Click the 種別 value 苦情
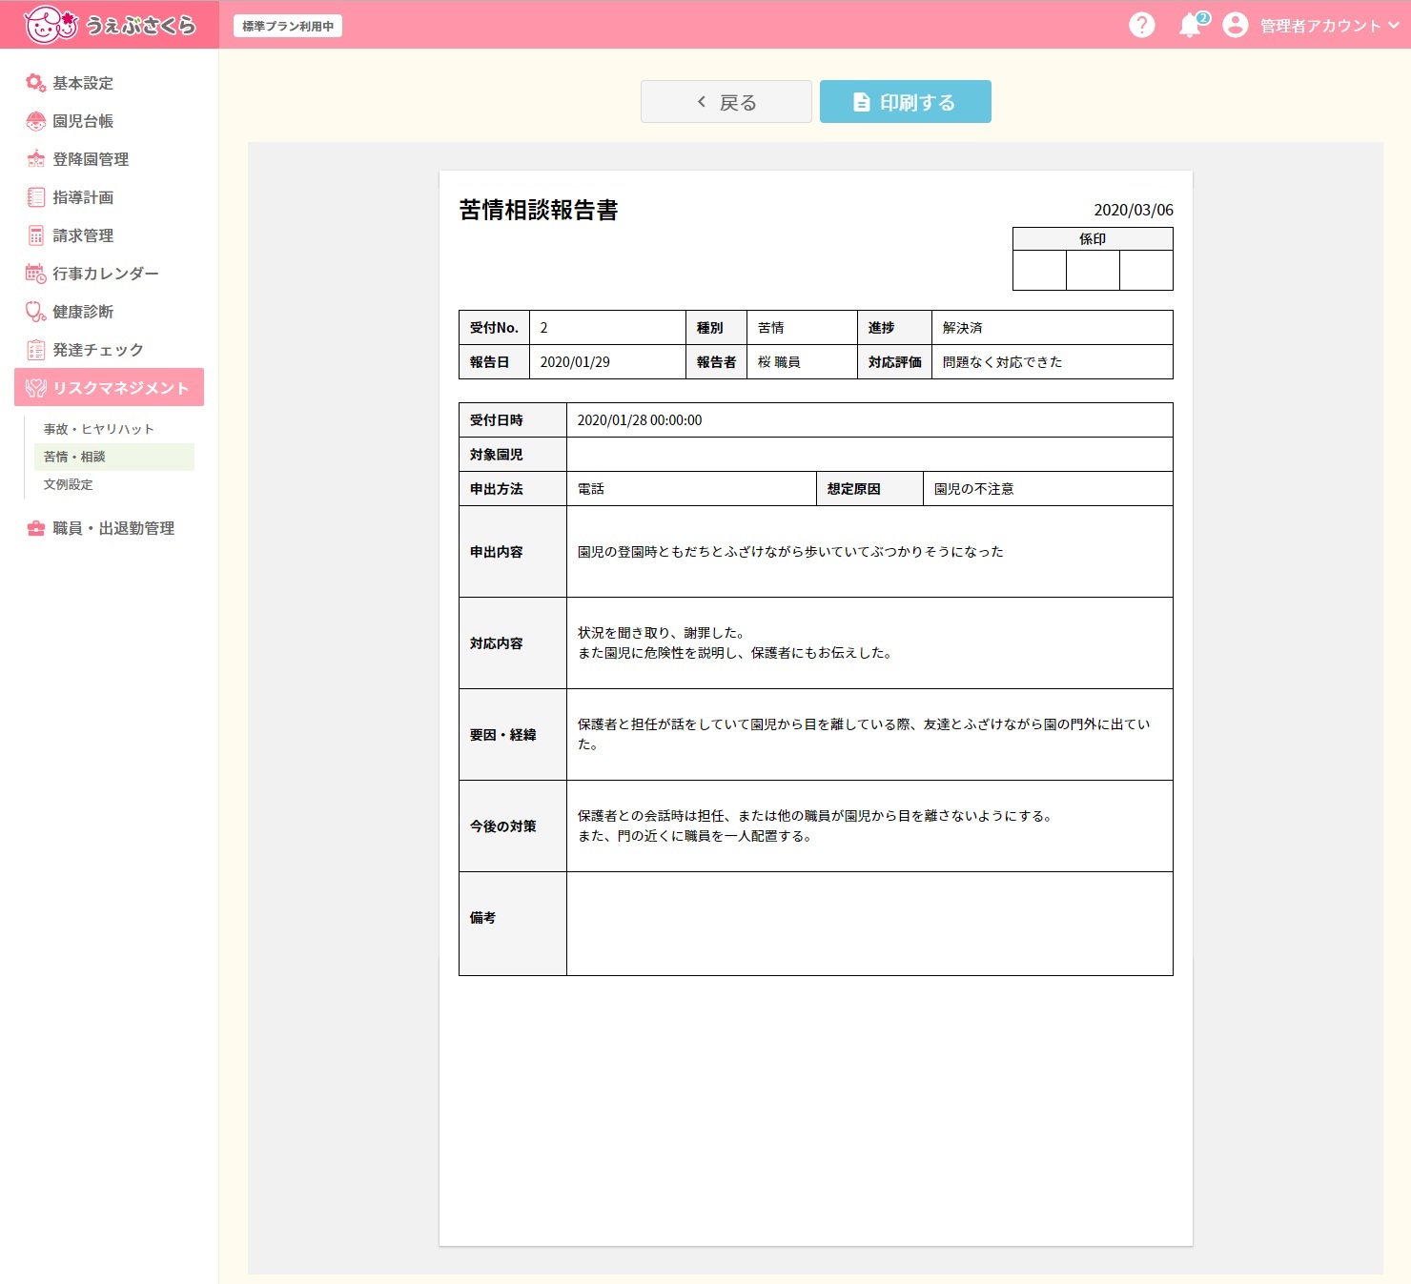The width and height of the screenshot is (1411, 1284). tap(771, 328)
